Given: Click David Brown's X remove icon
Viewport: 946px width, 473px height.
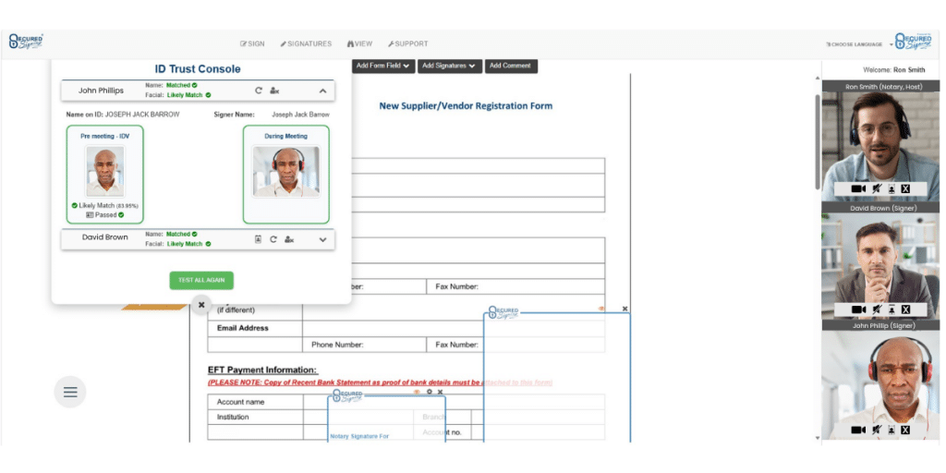Looking at the screenshot, I should click(x=905, y=309).
